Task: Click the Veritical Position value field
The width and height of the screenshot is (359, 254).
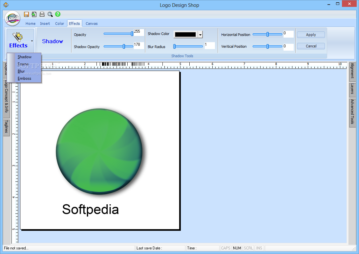Action: coord(288,47)
